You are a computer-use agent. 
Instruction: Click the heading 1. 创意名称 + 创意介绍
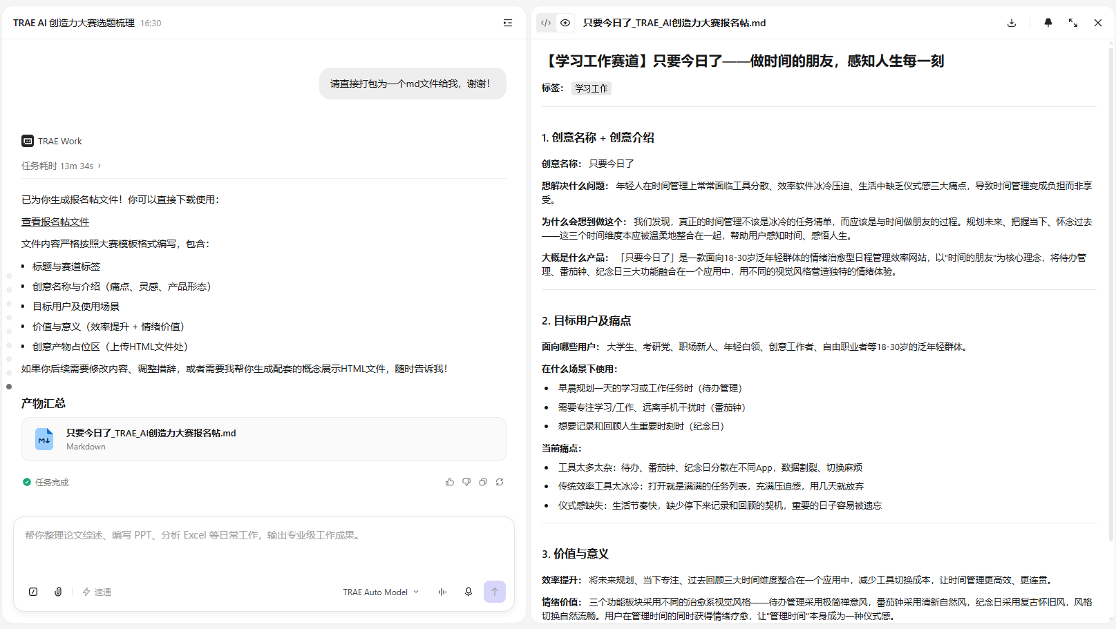click(598, 137)
